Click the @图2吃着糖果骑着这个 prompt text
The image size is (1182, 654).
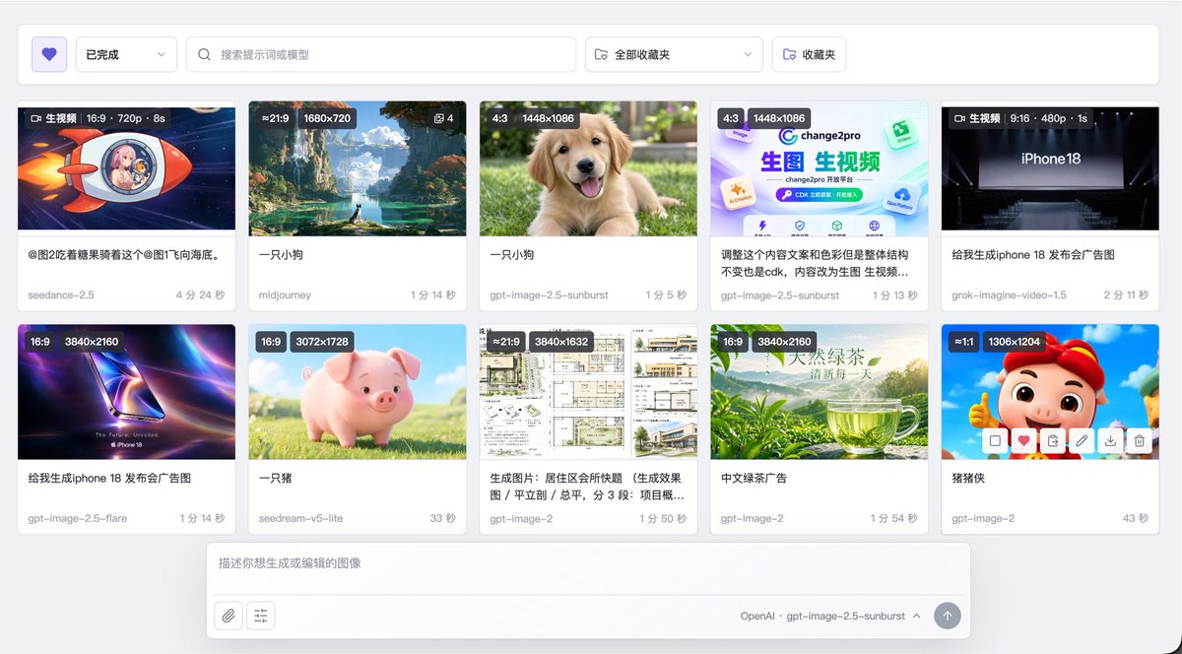[x=123, y=255]
